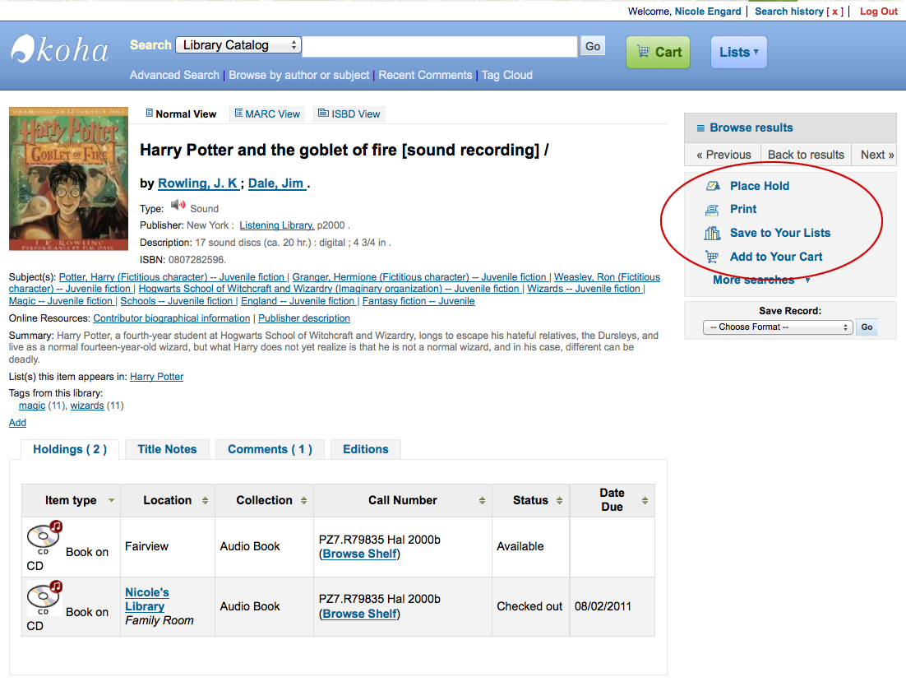Image resolution: width=906 pixels, height=691 pixels.
Task: Open Advanced Search
Action: point(174,75)
